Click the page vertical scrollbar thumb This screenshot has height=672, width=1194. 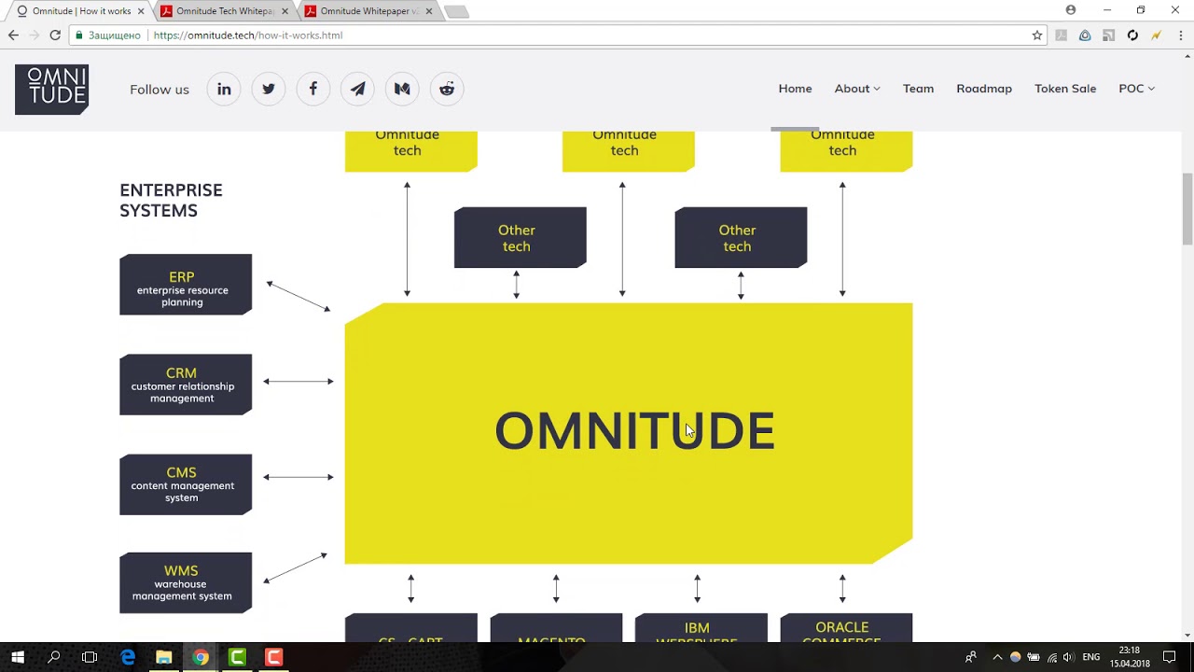pyautogui.click(x=1187, y=208)
